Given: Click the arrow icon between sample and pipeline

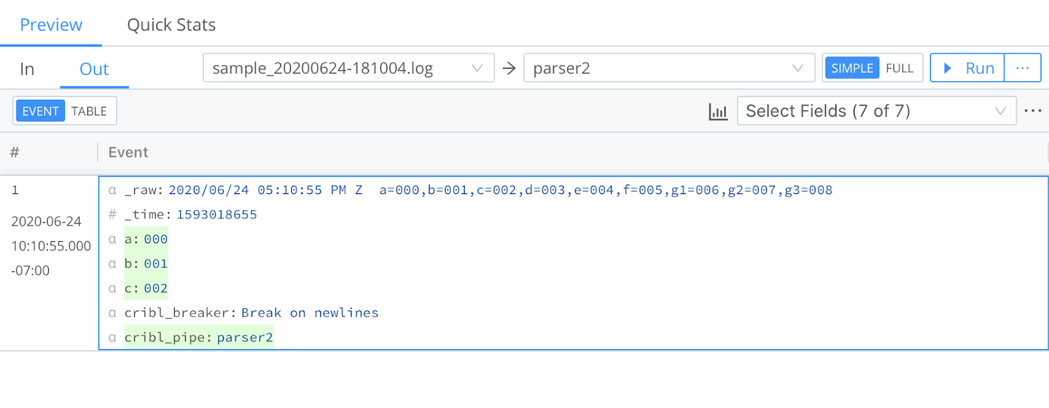Looking at the screenshot, I should click(509, 68).
